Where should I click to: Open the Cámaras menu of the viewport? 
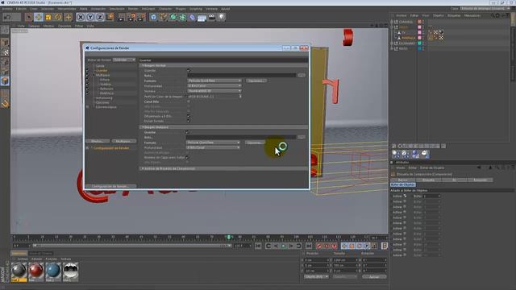click(x=34, y=26)
